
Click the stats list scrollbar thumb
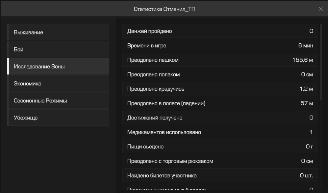321,63
